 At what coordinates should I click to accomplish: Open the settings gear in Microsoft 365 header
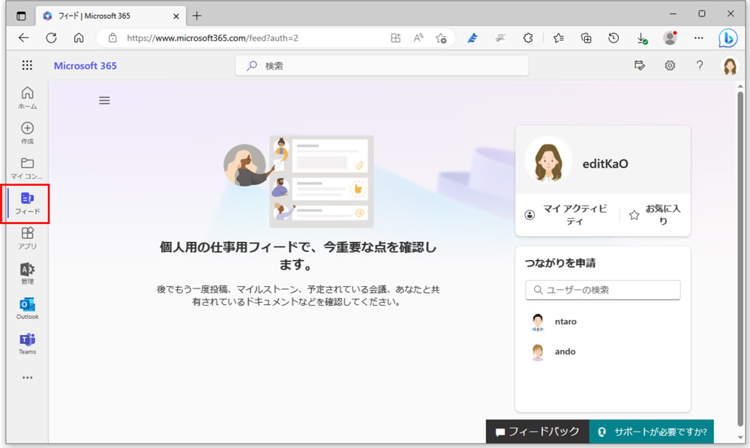point(670,65)
